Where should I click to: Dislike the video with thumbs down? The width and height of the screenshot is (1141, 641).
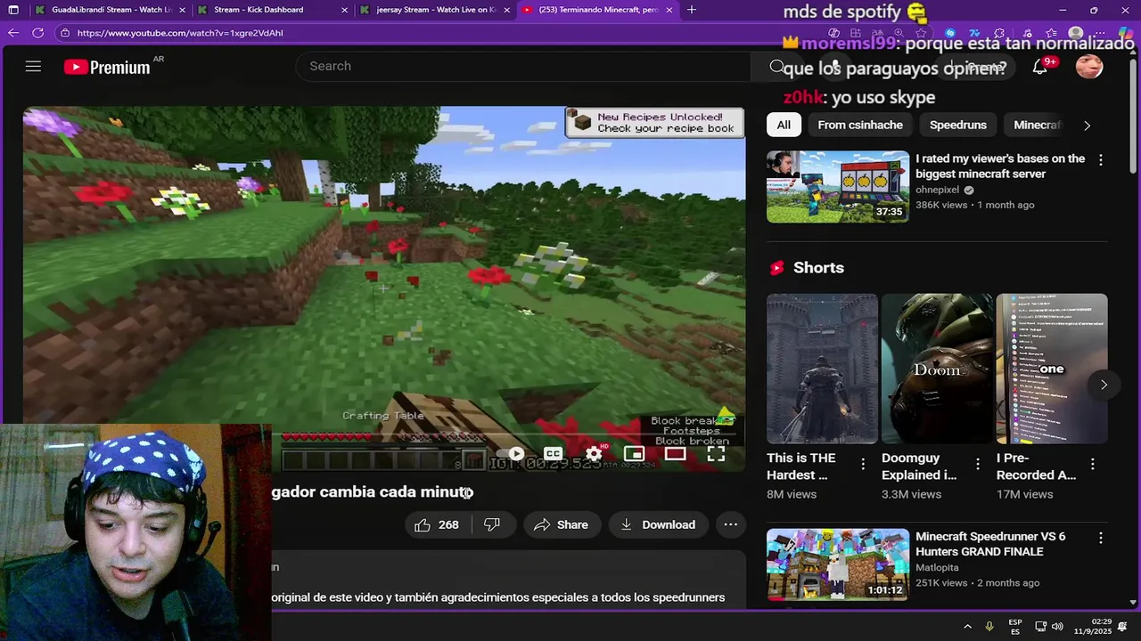(x=491, y=525)
